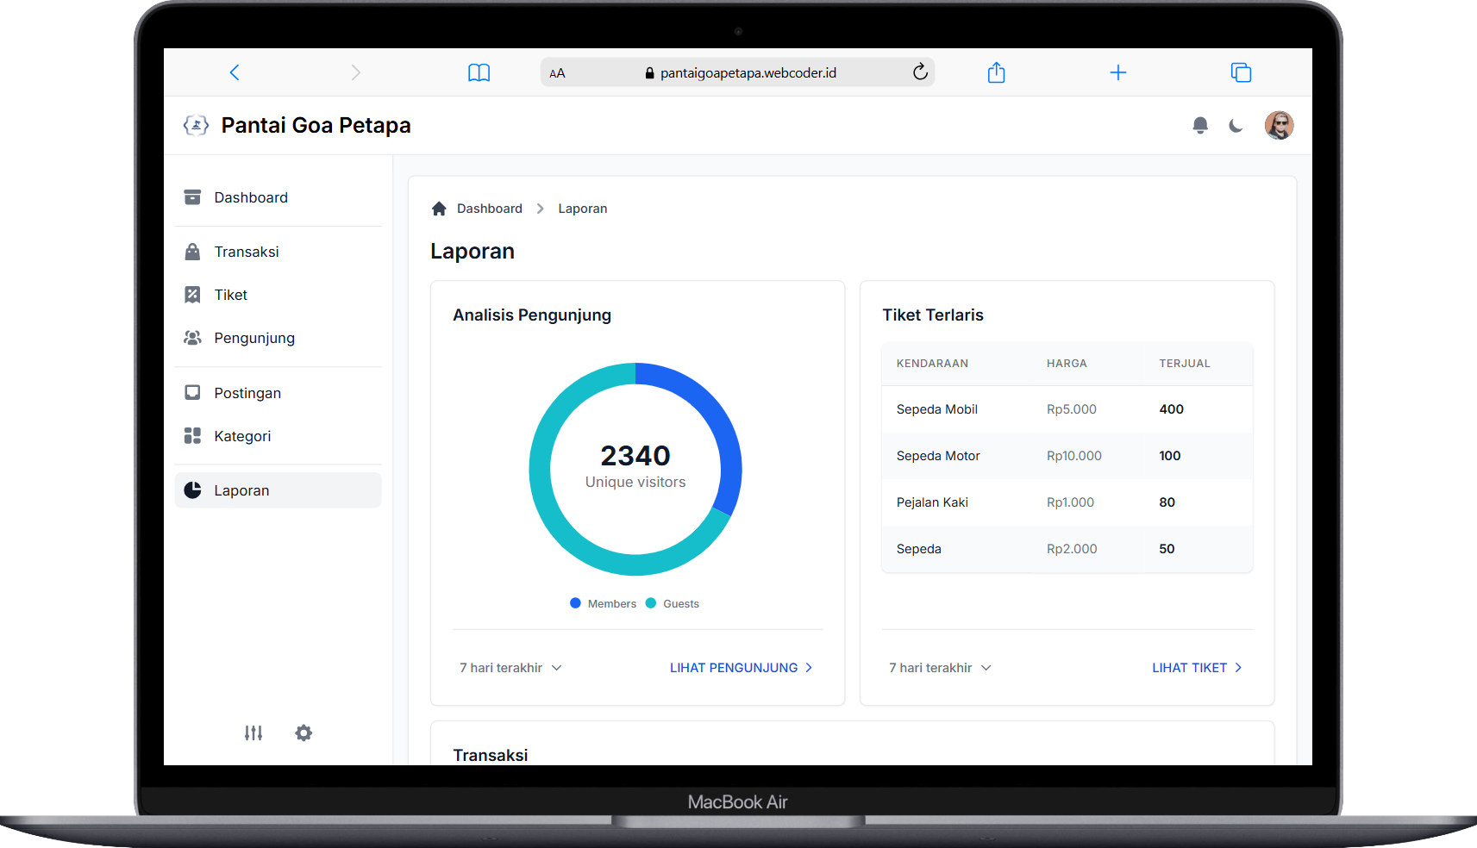Click the URL address field
1477x848 pixels.
coord(737,72)
